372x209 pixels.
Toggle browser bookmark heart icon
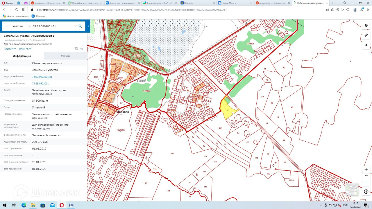pos(348,10)
